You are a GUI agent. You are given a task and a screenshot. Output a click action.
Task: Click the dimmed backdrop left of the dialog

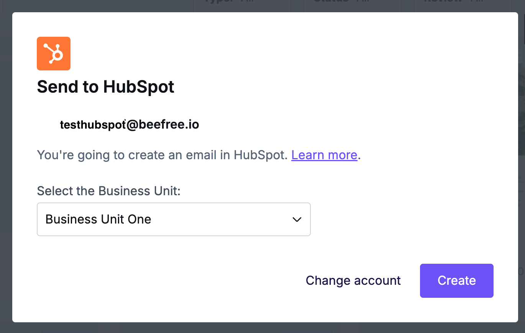point(6,166)
